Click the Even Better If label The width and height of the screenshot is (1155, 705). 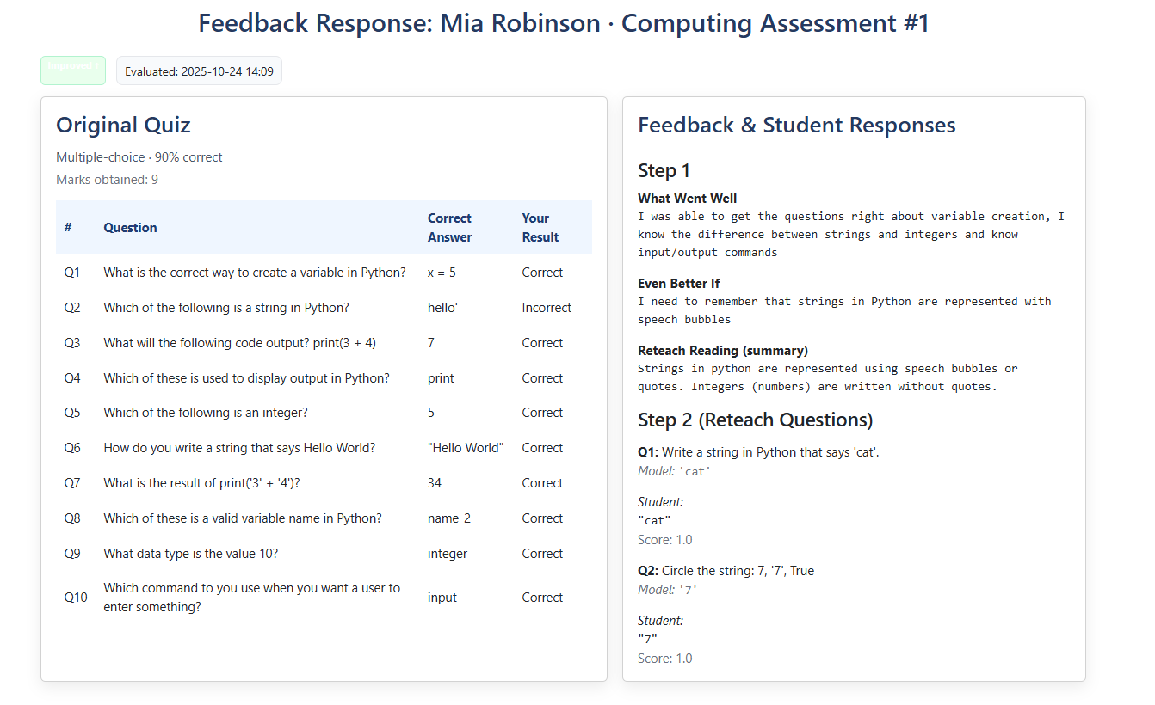tap(678, 284)
